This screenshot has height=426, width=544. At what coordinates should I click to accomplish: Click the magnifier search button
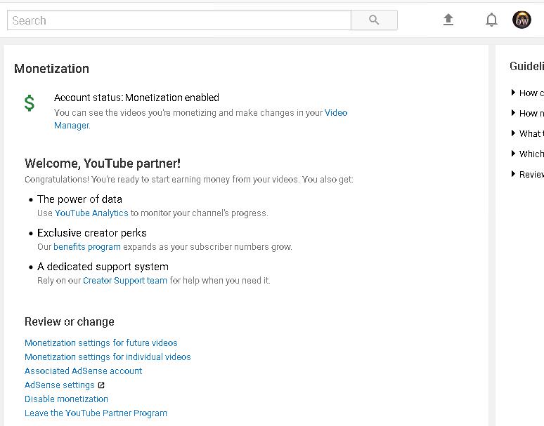pyautogui.click(x=374, y=20)
